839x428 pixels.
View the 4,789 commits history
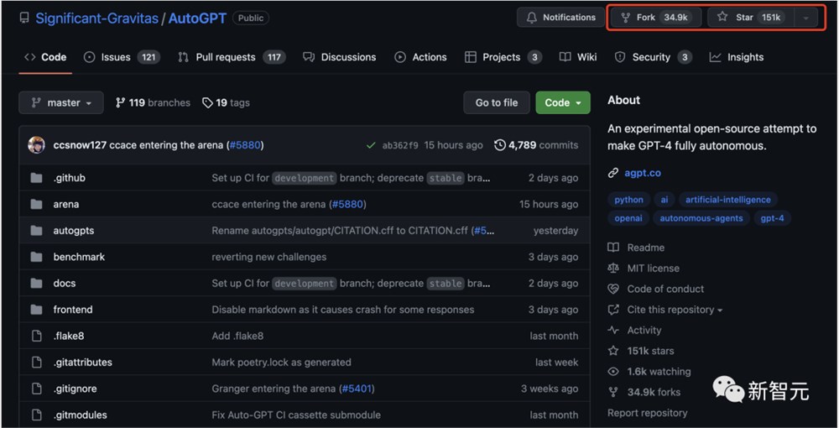point(536,145)
